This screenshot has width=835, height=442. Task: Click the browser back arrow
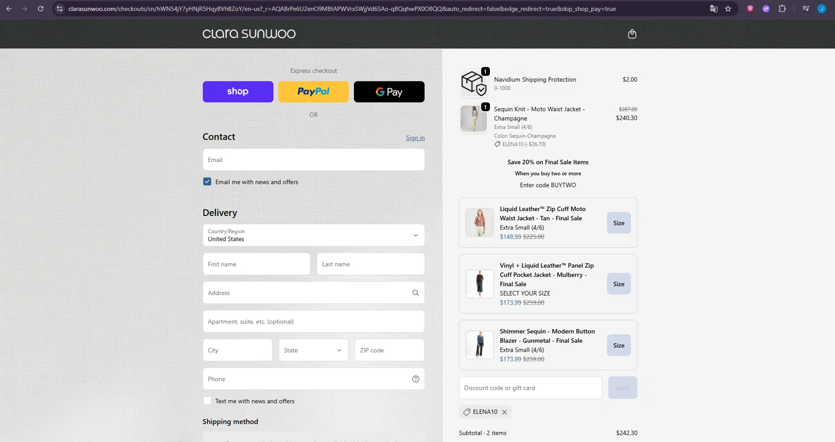pos(9,9)
